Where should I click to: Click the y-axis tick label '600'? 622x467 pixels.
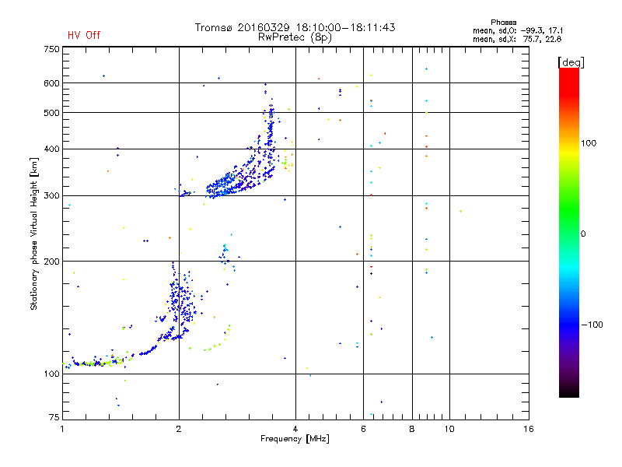coord(51,83)
